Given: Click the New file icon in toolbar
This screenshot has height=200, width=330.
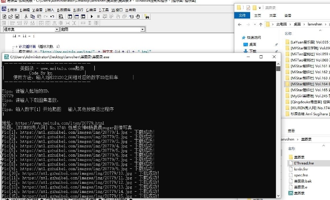Looking at the screenshot, I should click(4, 16).
